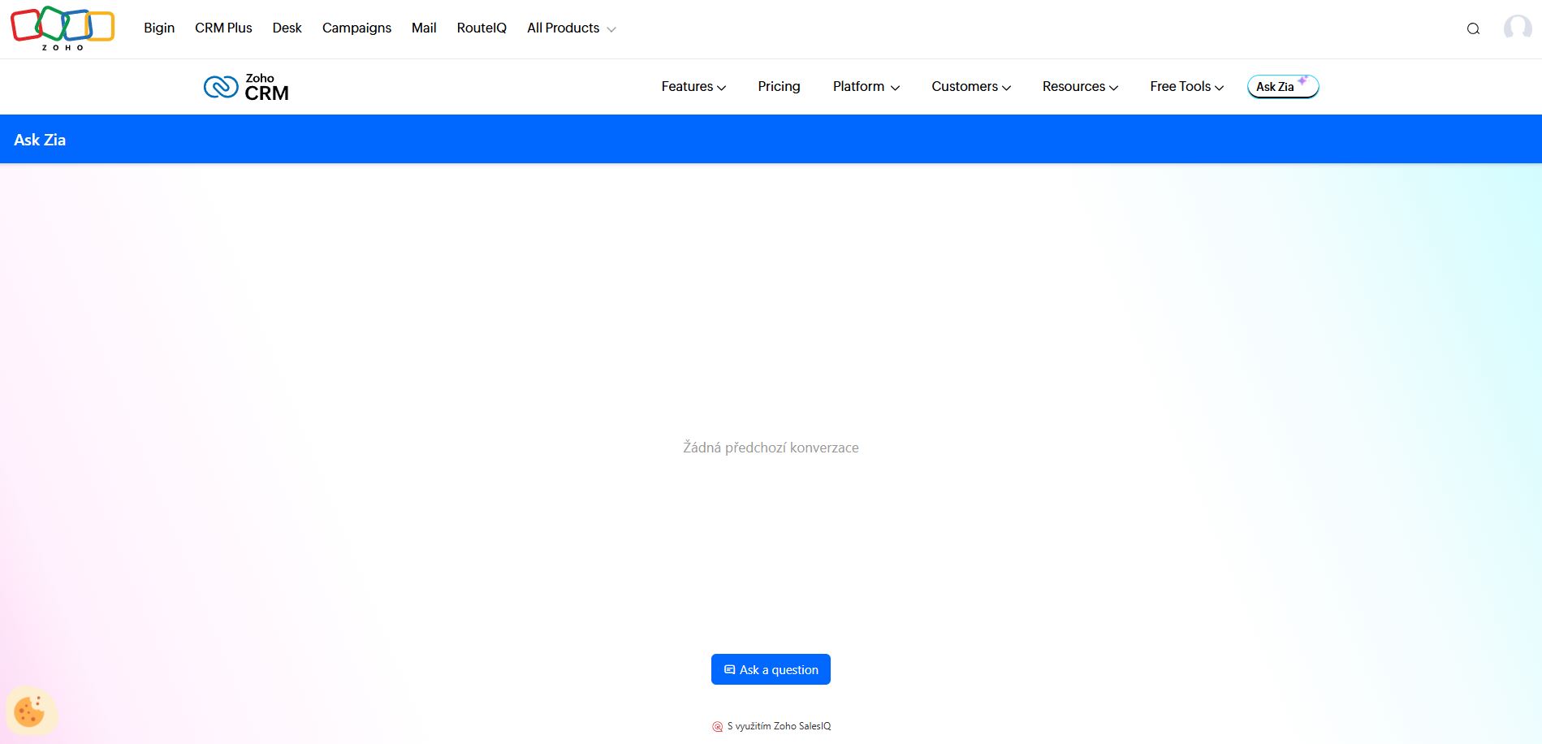
Task: Open CRM Plus link
Action: click(223, 28)
